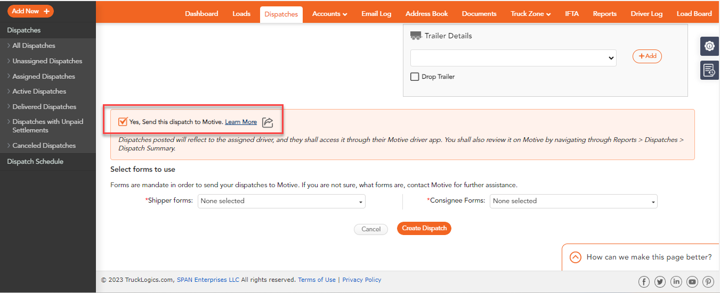Image resolution: width=720 pixels, height=293 pixels.
Task: Open the Twitter social icon in footer
Action: coord(660,282)
